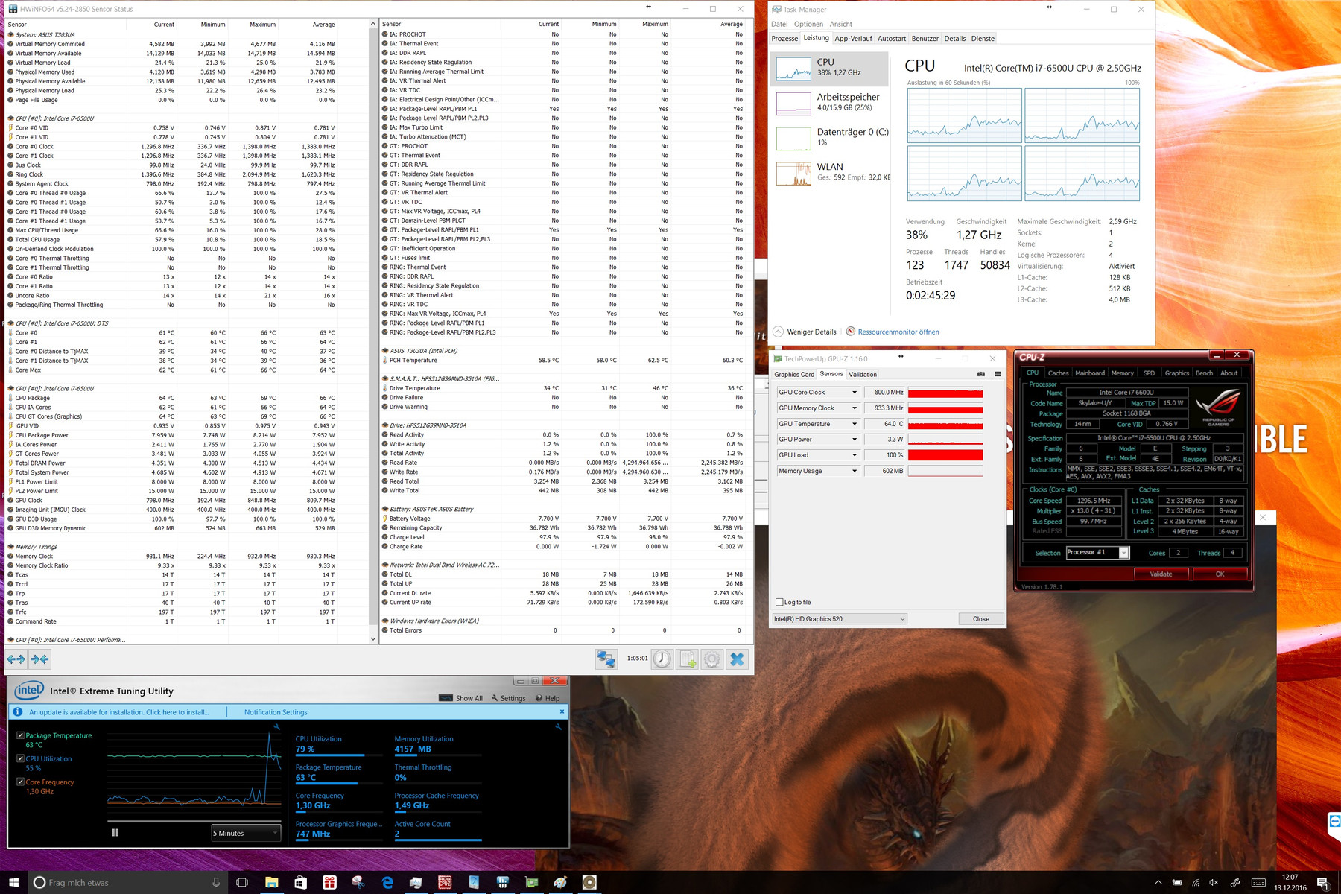Viewport: 1341px width, 894px height.
Task: Switch to Graphics Card tab in GPU-Z
Action: coord(794,374)
